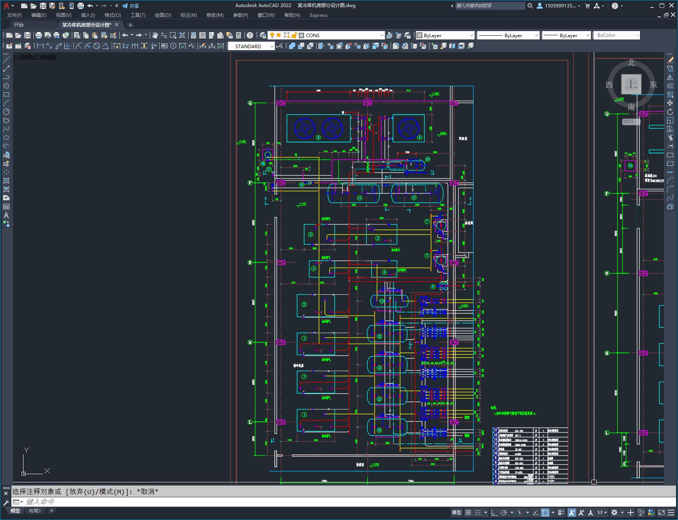Toggle annotation objects visibility in status bar

click(x=572, y=512)
